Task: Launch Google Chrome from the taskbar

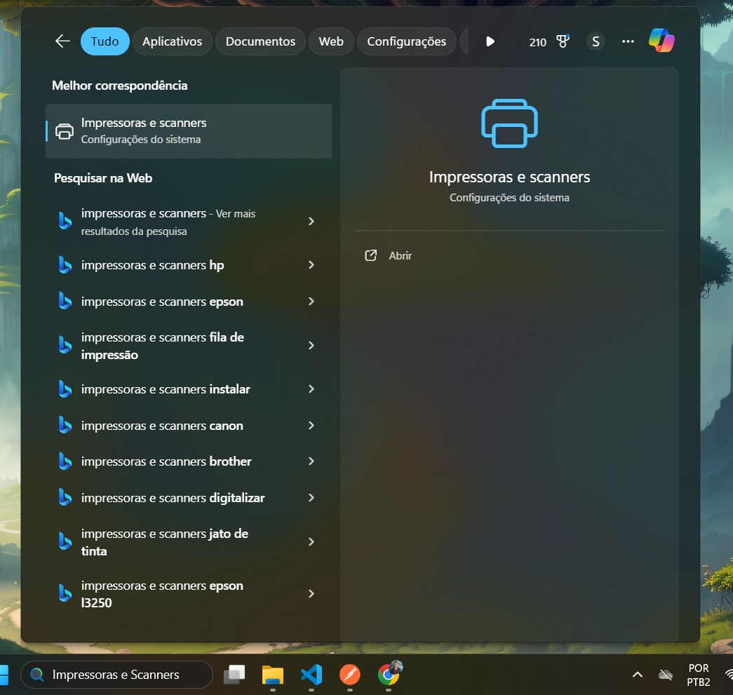Action: pyautogui.click(x=388, y=675)
